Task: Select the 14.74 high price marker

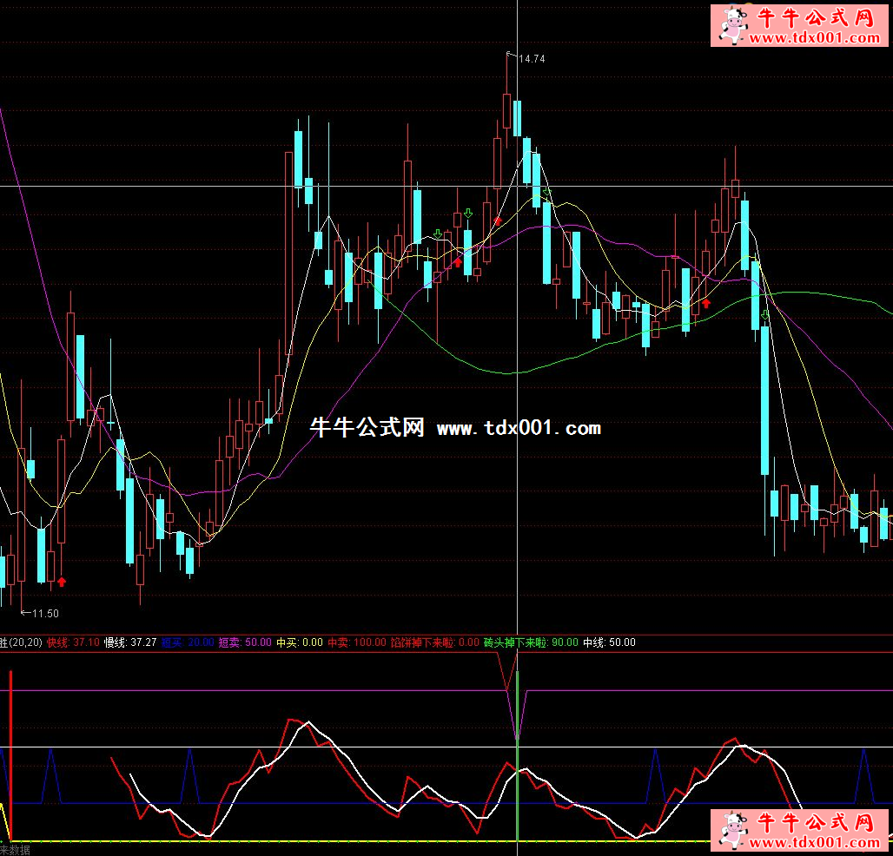Action: [x=531, y=59]
